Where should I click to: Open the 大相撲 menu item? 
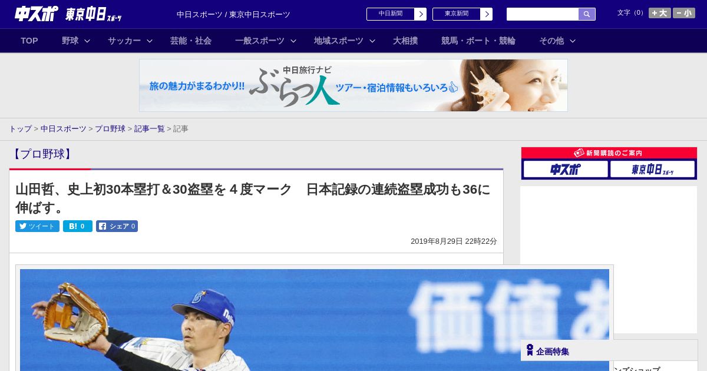(405, 41)
